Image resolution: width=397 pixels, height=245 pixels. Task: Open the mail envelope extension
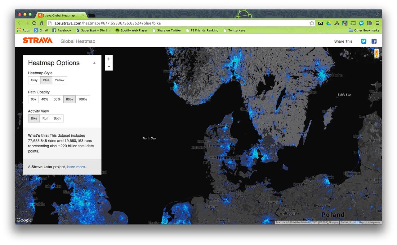click(x=321, y=23)
